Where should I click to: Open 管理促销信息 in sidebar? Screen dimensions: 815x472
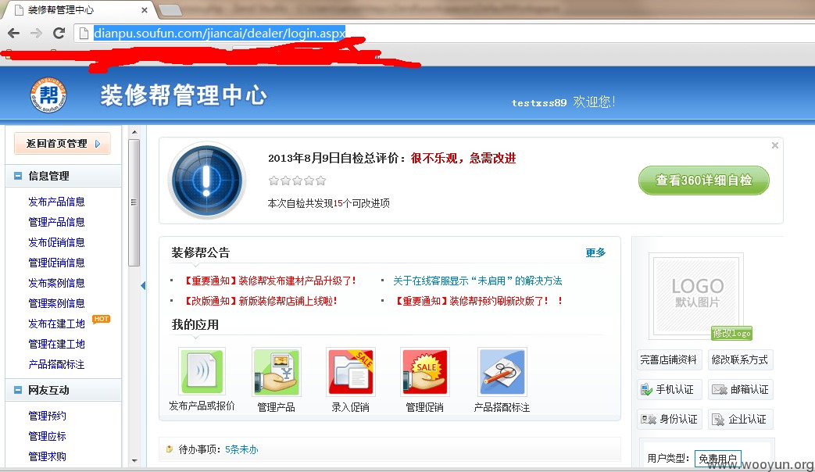coord(56,263)
